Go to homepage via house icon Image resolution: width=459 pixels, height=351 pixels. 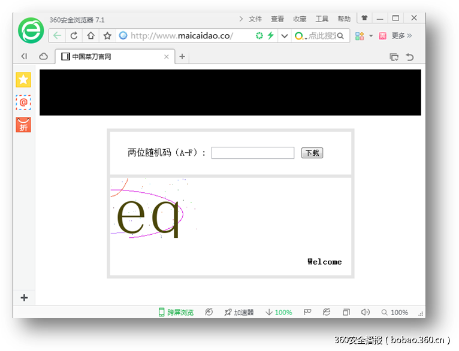tap(90, 36)
